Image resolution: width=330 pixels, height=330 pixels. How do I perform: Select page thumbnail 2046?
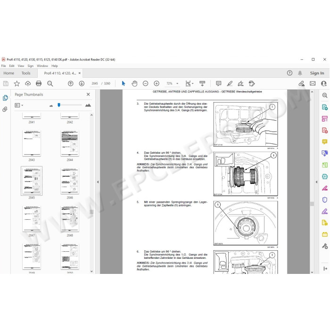[x=70, y=181]
